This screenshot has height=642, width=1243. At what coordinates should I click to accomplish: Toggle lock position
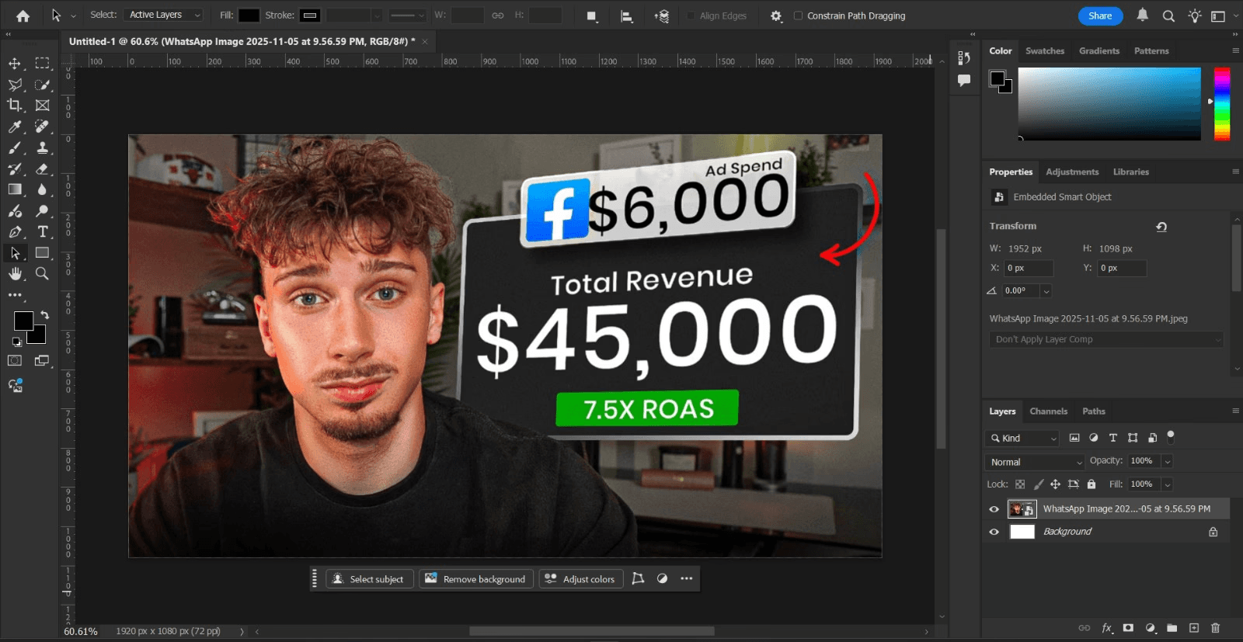point(1055,484)
